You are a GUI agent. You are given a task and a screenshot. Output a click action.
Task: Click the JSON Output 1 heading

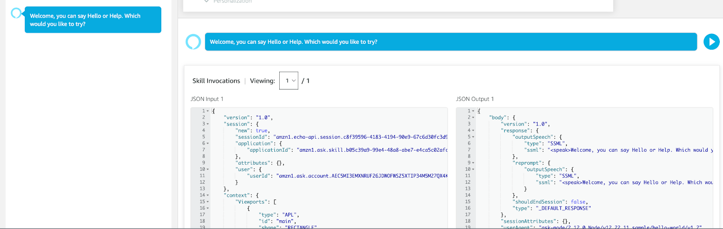pos(474,99)
